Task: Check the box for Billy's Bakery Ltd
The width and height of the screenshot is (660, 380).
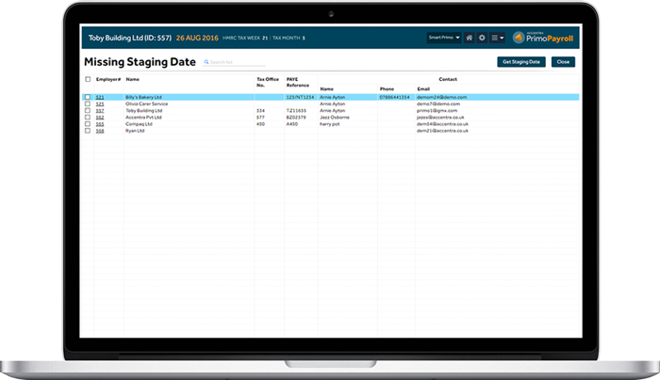Action: [x=88, y=97]
